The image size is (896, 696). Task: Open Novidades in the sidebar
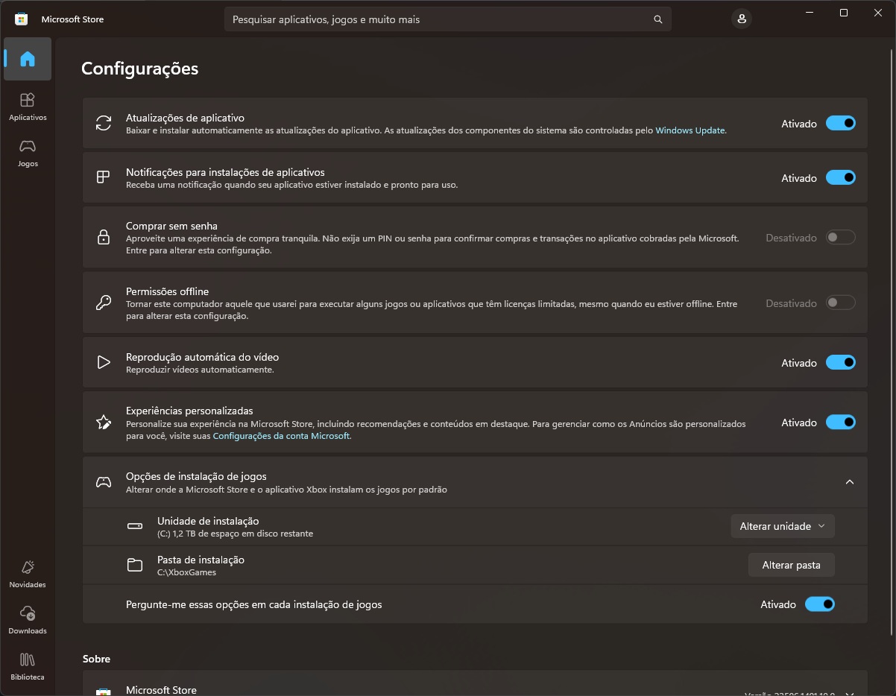coord(28,573)
